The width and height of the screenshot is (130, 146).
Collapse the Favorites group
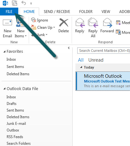(4, 52)
